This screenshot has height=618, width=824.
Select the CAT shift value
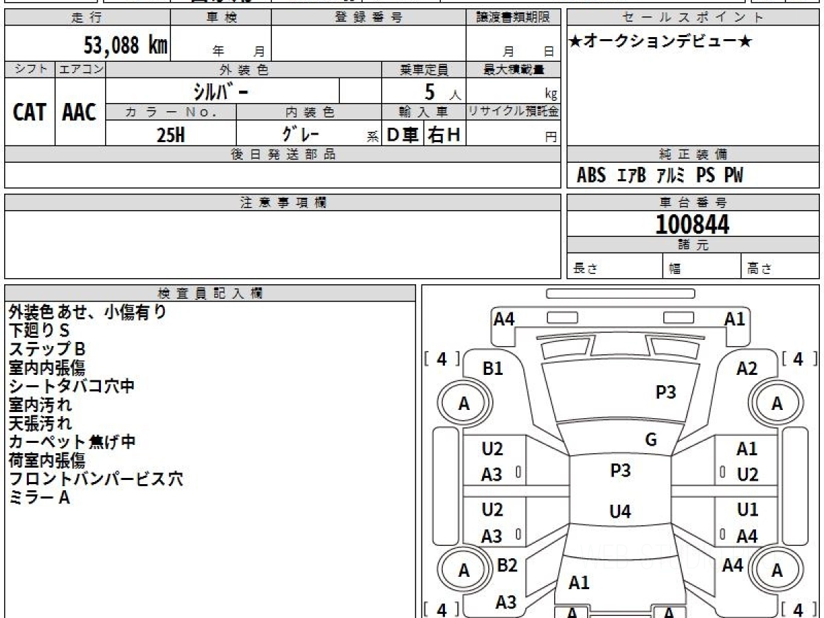coord(30,112)
